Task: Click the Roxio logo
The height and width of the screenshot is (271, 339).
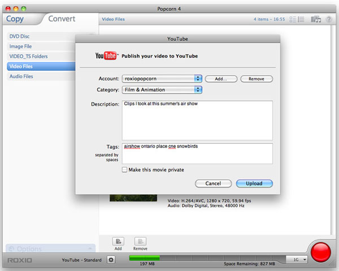Action: 20,260
